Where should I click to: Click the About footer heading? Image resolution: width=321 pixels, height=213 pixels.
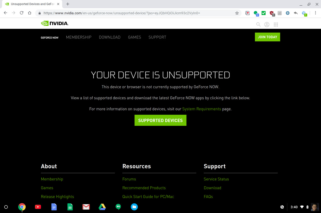pyautogui.click(x=49, y=166)
